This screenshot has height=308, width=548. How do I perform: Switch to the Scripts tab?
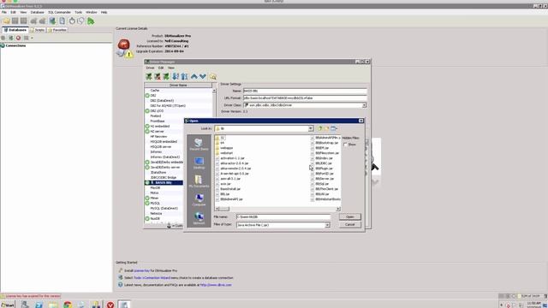click(38, 30)
